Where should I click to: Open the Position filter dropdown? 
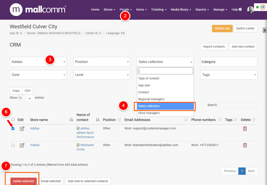coord(102,62)
